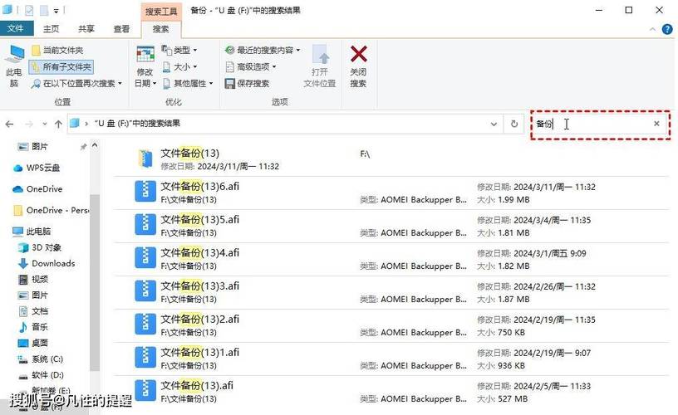This screenshot has width=678, height=415.
Task: Click the 搜索工具 contextual tab header
Action: point(161,11)
